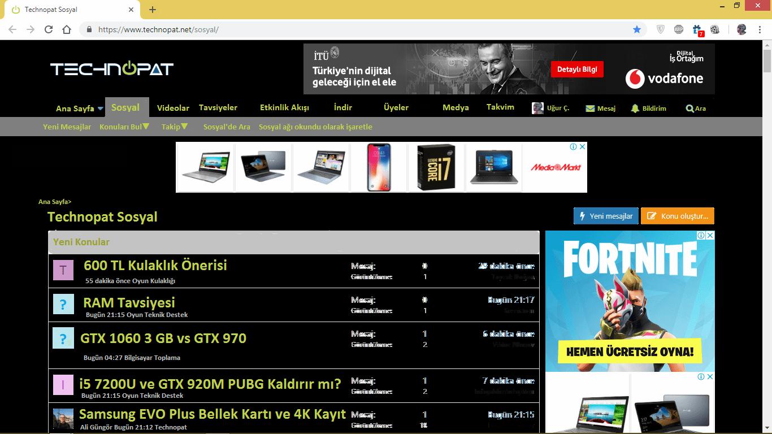Click avatar T beside 600 TL Kulaklık Önerisi
Image resolution: width=772 pixels, height=434 pixels.
63,270
